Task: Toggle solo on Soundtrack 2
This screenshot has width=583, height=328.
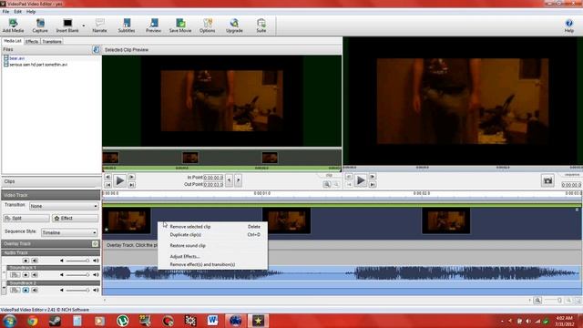Action: point(26,290)
